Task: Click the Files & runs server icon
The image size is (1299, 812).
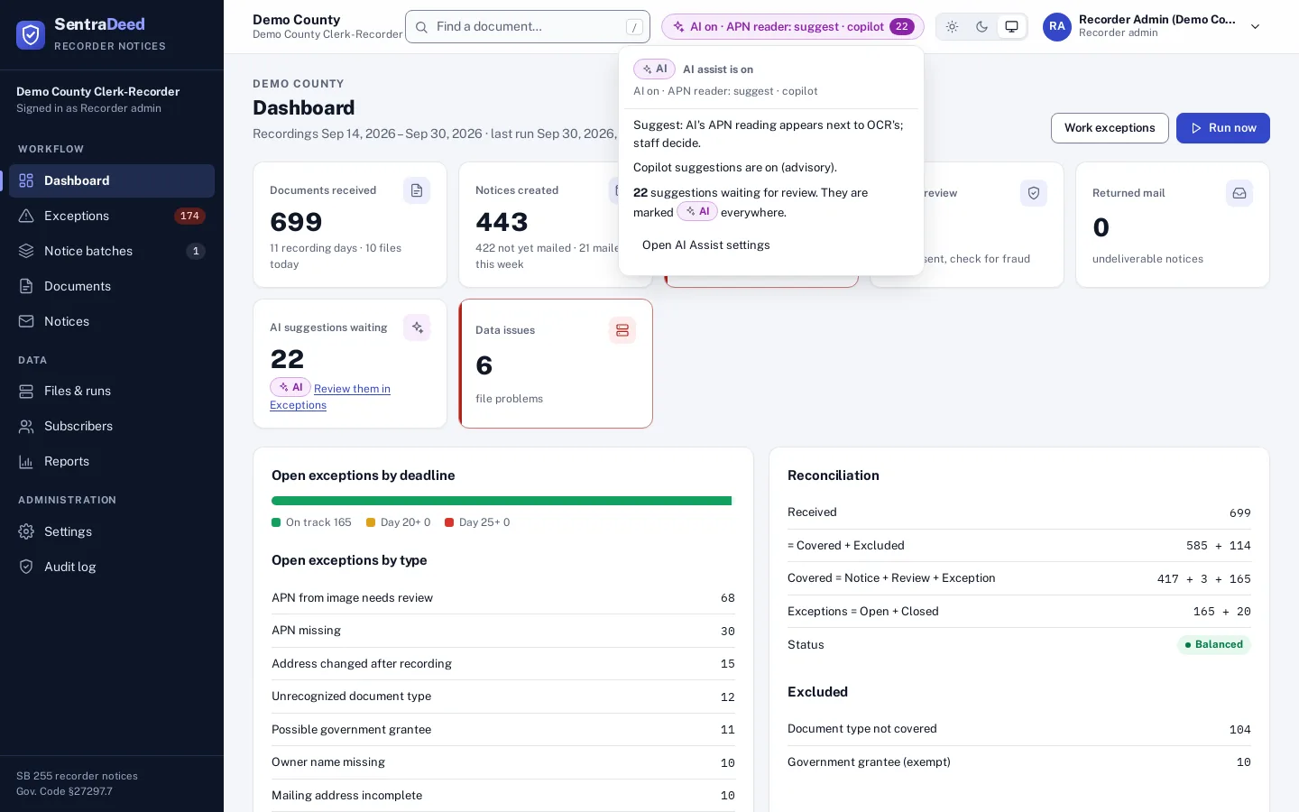Action: tap(26, 391)
